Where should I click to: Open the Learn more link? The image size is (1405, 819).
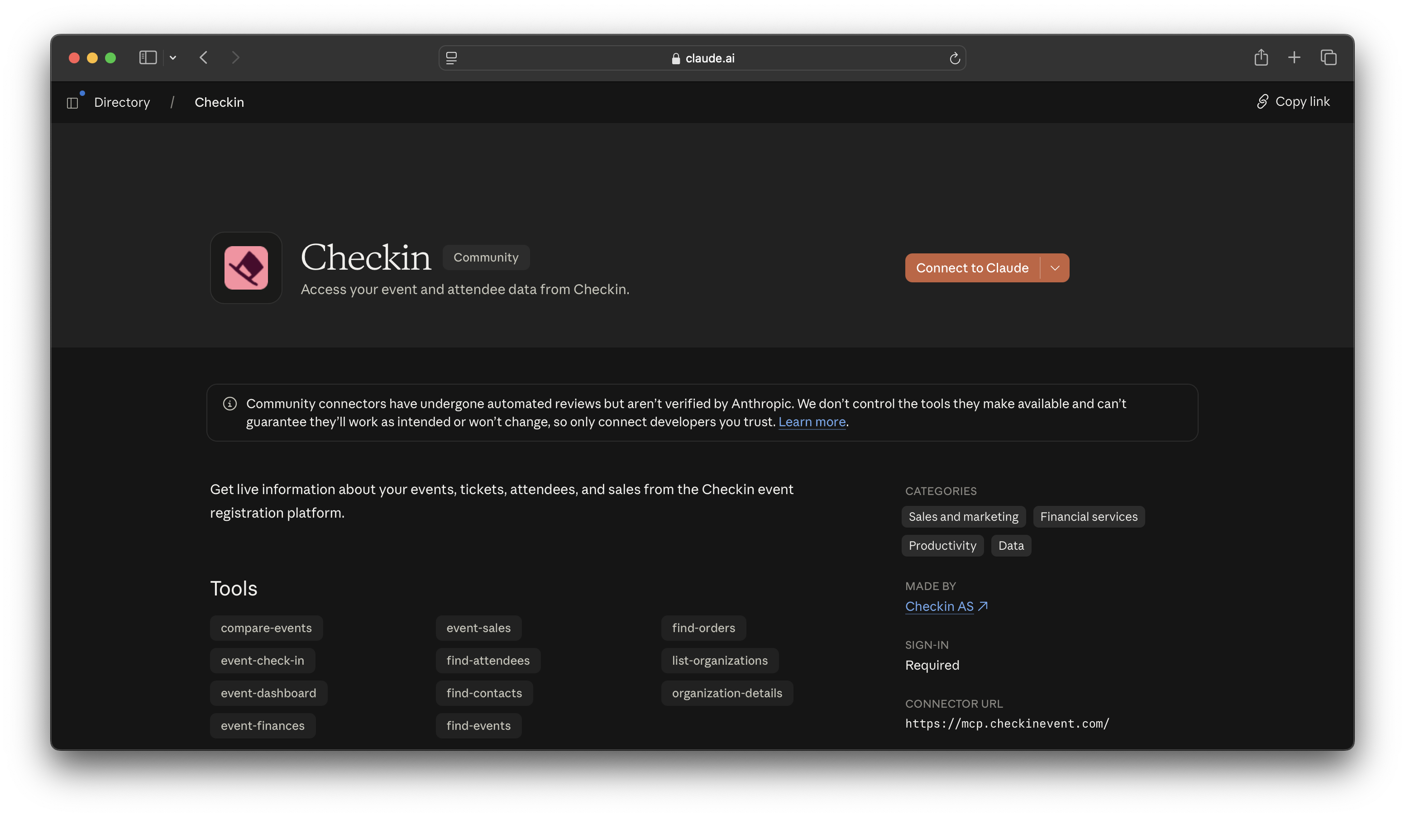tap(812, 422)
